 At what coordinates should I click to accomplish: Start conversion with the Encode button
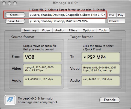[x=110, y=100]
